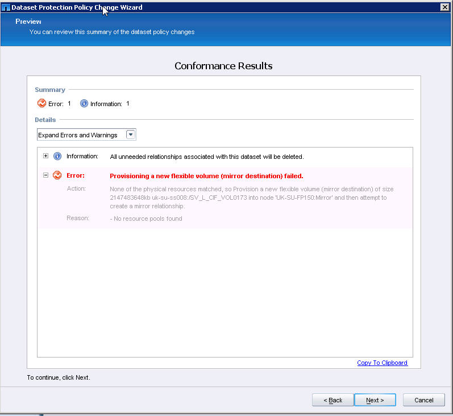Click the 'Action:' label
The height and width of the screenshot is (416, 453).
tap(76, 188)
